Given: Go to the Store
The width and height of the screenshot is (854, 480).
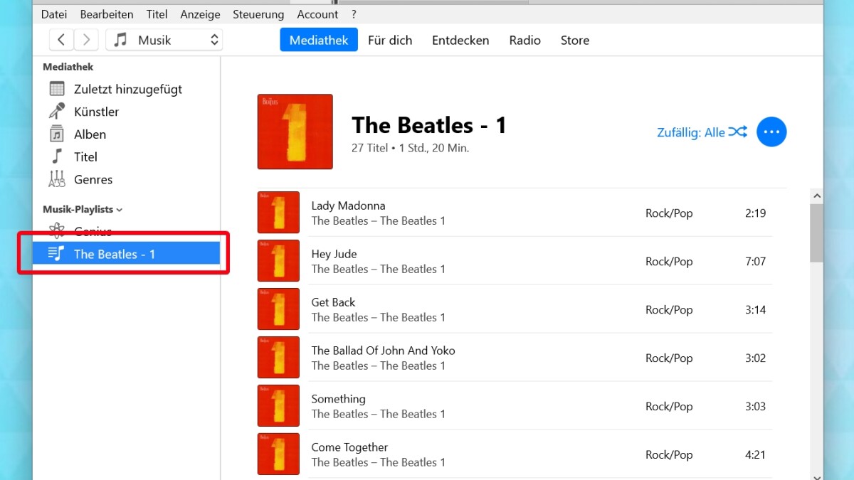Looking at the screenshot, I should point(574,41).
